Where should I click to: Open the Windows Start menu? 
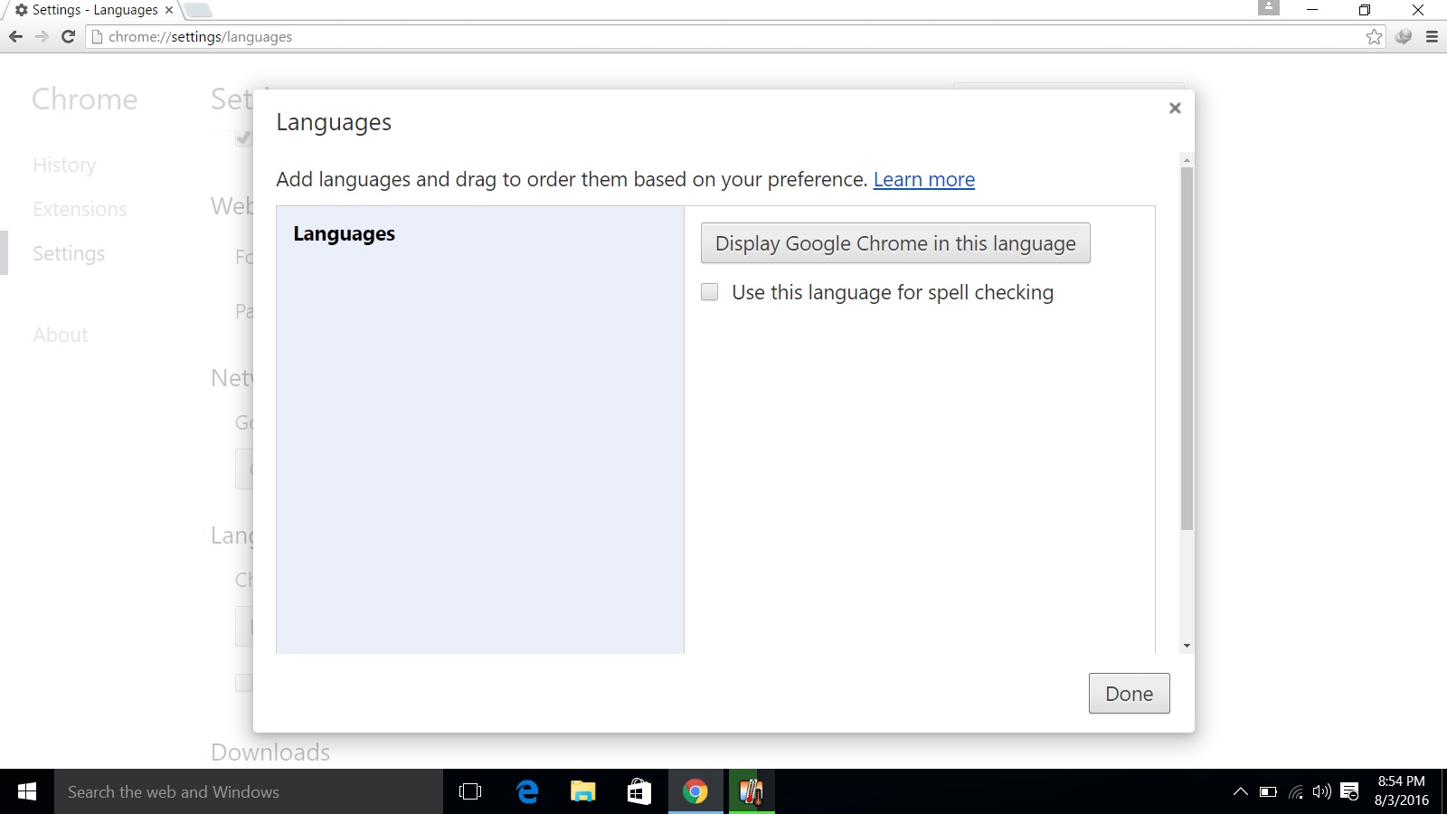[27, 791]
